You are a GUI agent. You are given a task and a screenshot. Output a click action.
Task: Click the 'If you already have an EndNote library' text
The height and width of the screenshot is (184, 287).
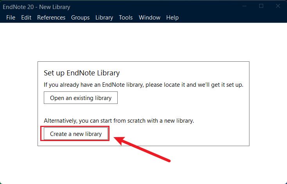pyautogui.click(x=143, y=85)
